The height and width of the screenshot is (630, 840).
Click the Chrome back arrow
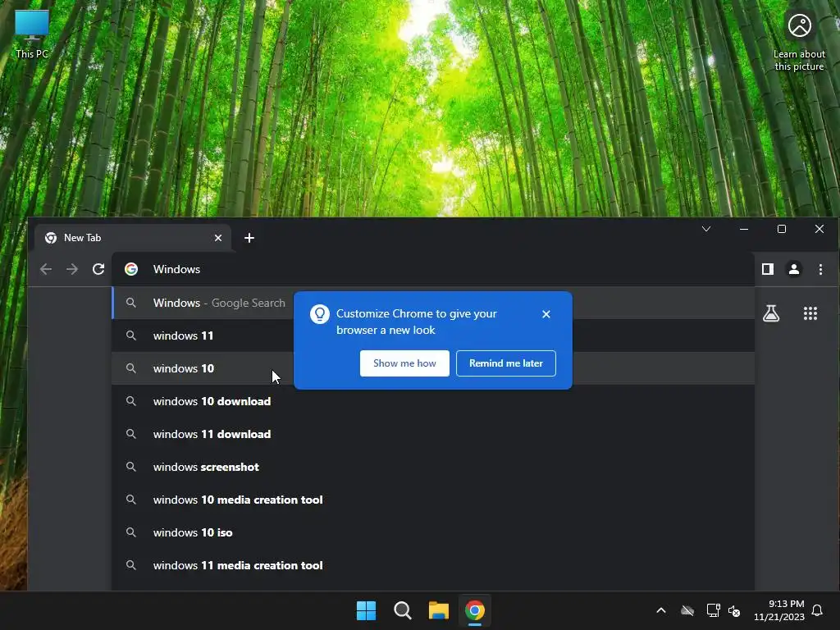(46, 269)
